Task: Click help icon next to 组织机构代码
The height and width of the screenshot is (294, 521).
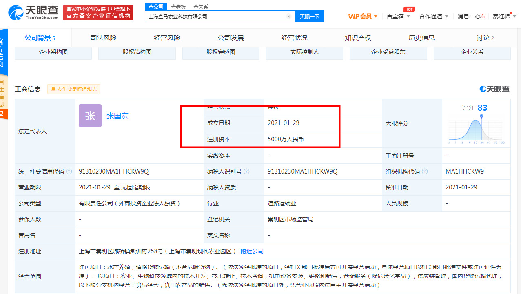Action: coord(425,171)
